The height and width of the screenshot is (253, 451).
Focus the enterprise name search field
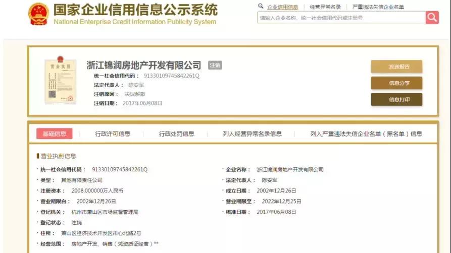[x=341, y=18]
